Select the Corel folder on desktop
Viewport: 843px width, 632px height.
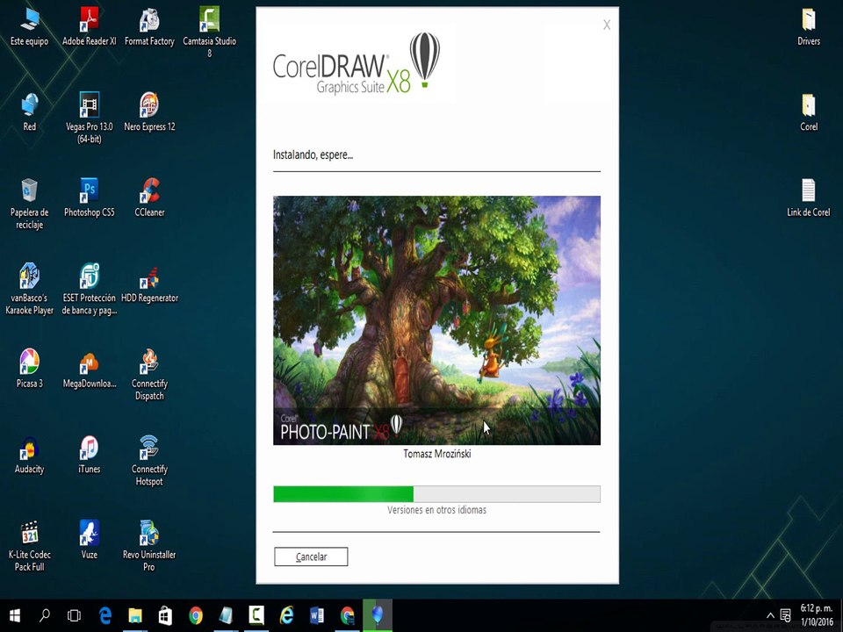pyautogui.click(x=809, y=111)
